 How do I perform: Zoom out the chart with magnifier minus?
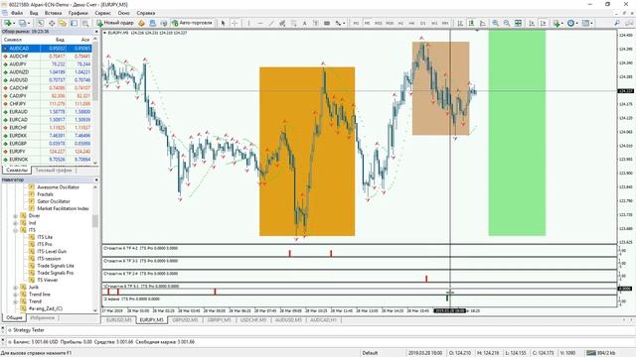(507, 23)
